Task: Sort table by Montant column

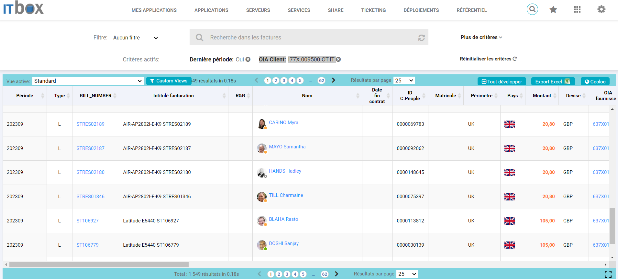Action: (x=542, y=96)
